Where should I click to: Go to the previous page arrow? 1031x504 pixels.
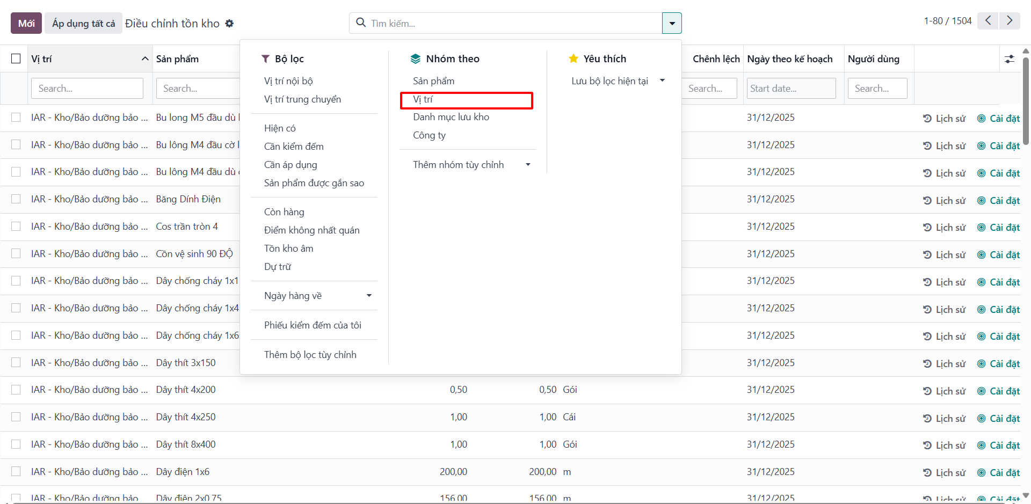(988, 21)
